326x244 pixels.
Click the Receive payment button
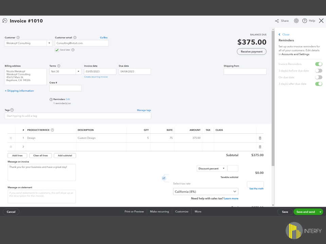point(252,52)
